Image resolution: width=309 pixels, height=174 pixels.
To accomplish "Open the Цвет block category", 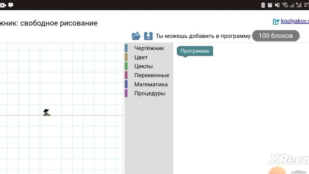I will 149,57.
